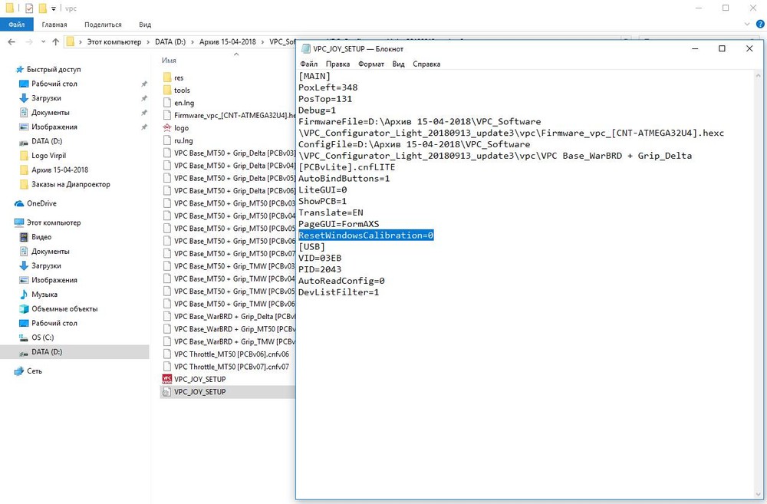767x504 pixels.
Task: Switch to Explorer's Главная ribbon tab
Action: (54, 25)
